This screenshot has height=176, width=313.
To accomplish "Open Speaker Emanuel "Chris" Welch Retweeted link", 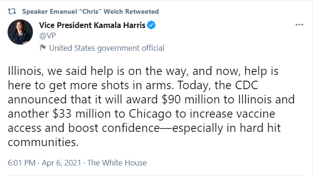I will (91, 11).
